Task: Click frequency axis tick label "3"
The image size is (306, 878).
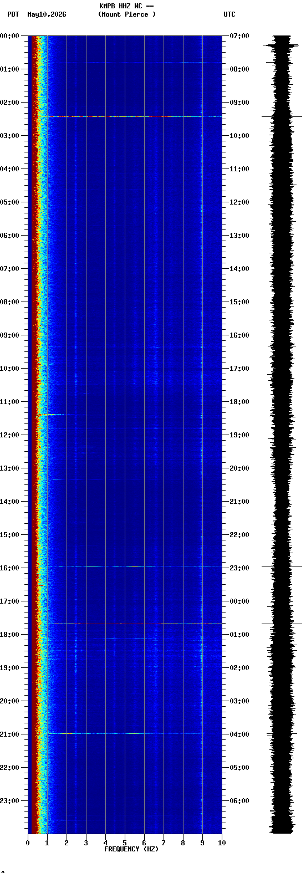Action: click(86, 843)
